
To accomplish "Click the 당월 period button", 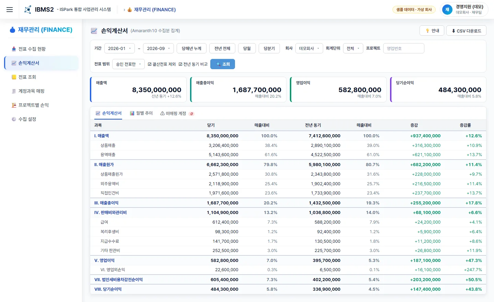I will click(x=247, y=49).
